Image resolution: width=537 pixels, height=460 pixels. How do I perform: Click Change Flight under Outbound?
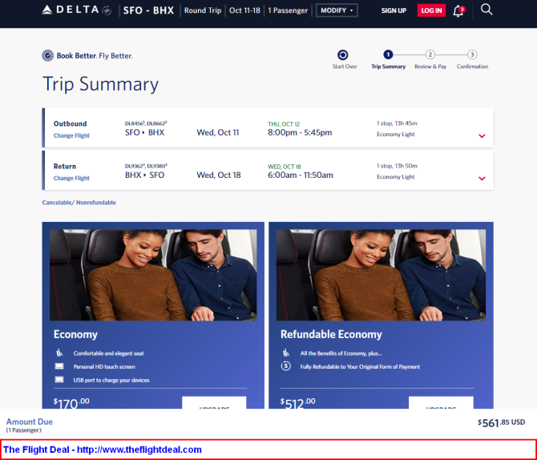(x=71, y=135)
